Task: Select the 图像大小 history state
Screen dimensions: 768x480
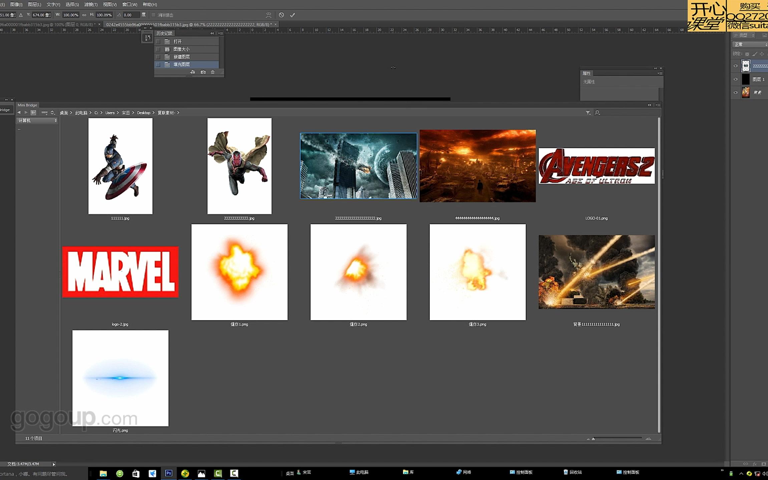Action: pyautogui.click(x=187, y=49)
